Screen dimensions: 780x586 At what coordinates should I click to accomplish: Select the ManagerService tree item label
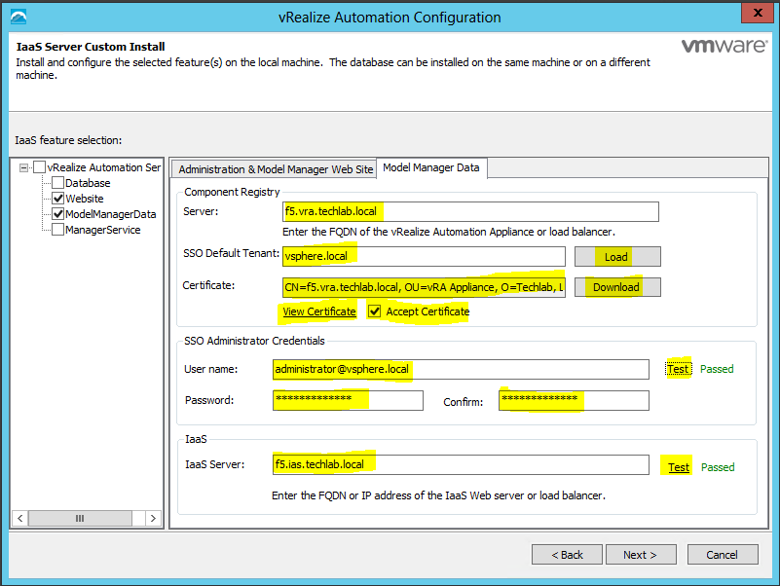tap(103, 230)
